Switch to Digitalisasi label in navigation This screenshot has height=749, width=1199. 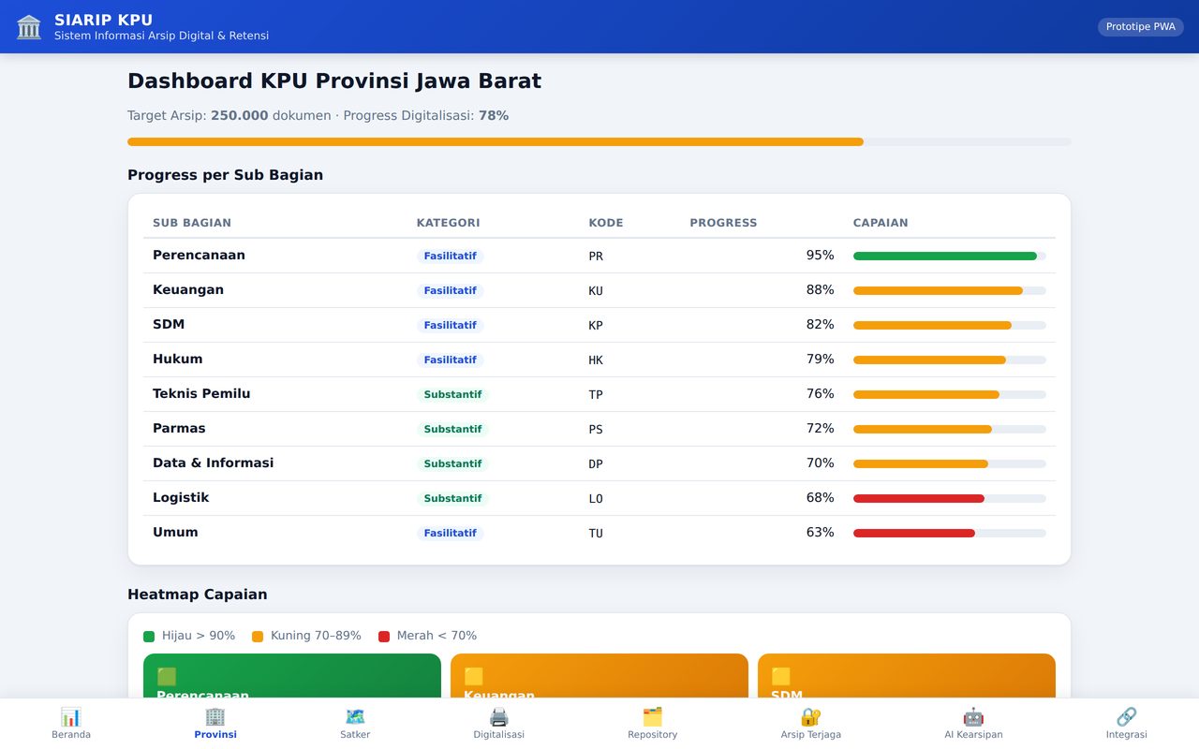coord(499,735)
